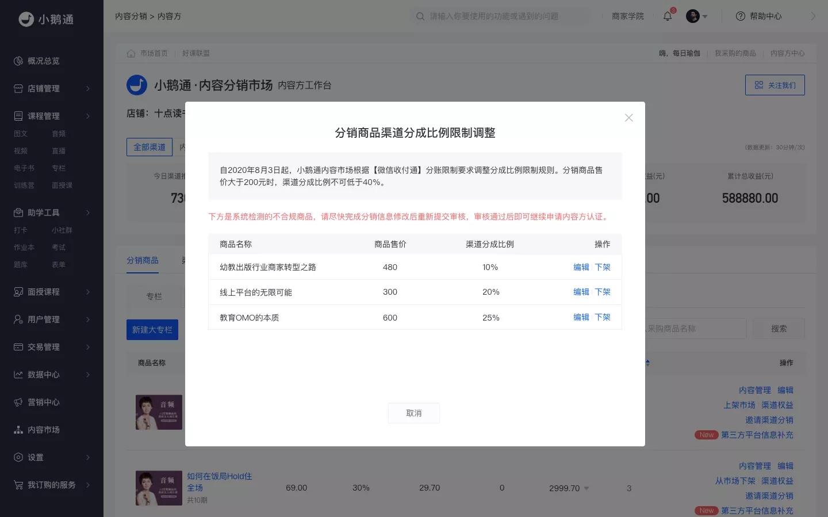The width and height of the screenshot is (828, 517).
Task: Open the 内容方中心 link
Action: (788, 53)
